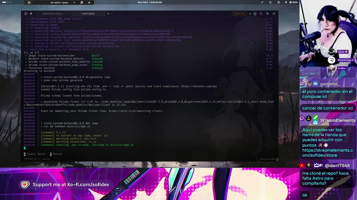Switch to the sofi-debian-laptop terminal tab
357x200 pixels.
(x=53, y=14)
